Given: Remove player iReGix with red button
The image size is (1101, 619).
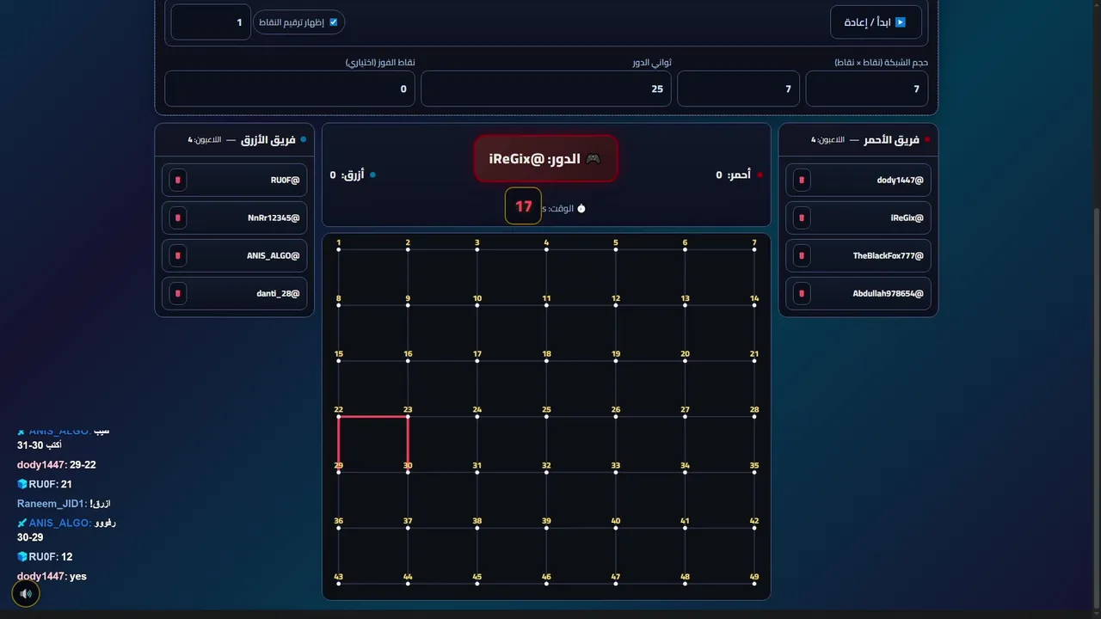Looking at the screenshot, I should coord(802,218).
